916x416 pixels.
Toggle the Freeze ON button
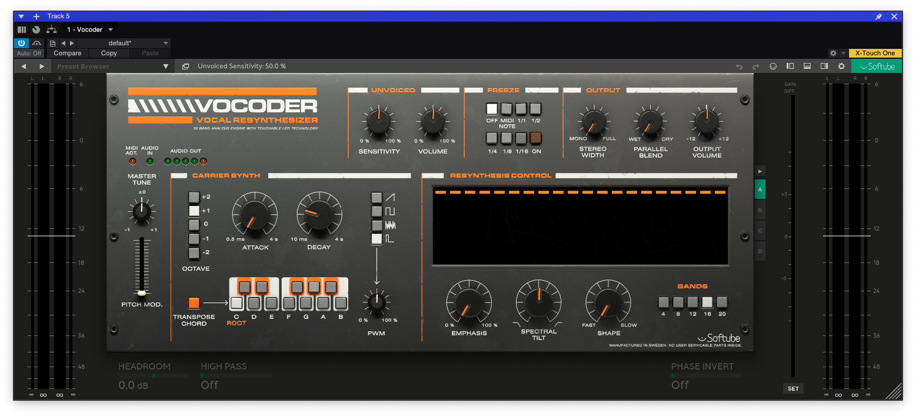tap(535, 138)
